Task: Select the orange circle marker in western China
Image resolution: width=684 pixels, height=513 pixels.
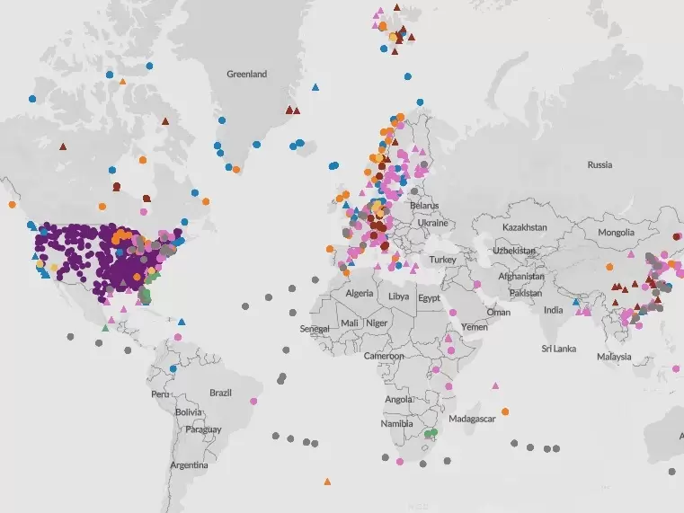Action: pos(609,266)
